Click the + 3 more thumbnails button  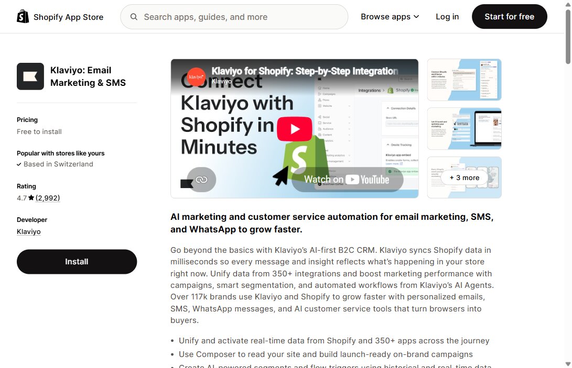464,178
